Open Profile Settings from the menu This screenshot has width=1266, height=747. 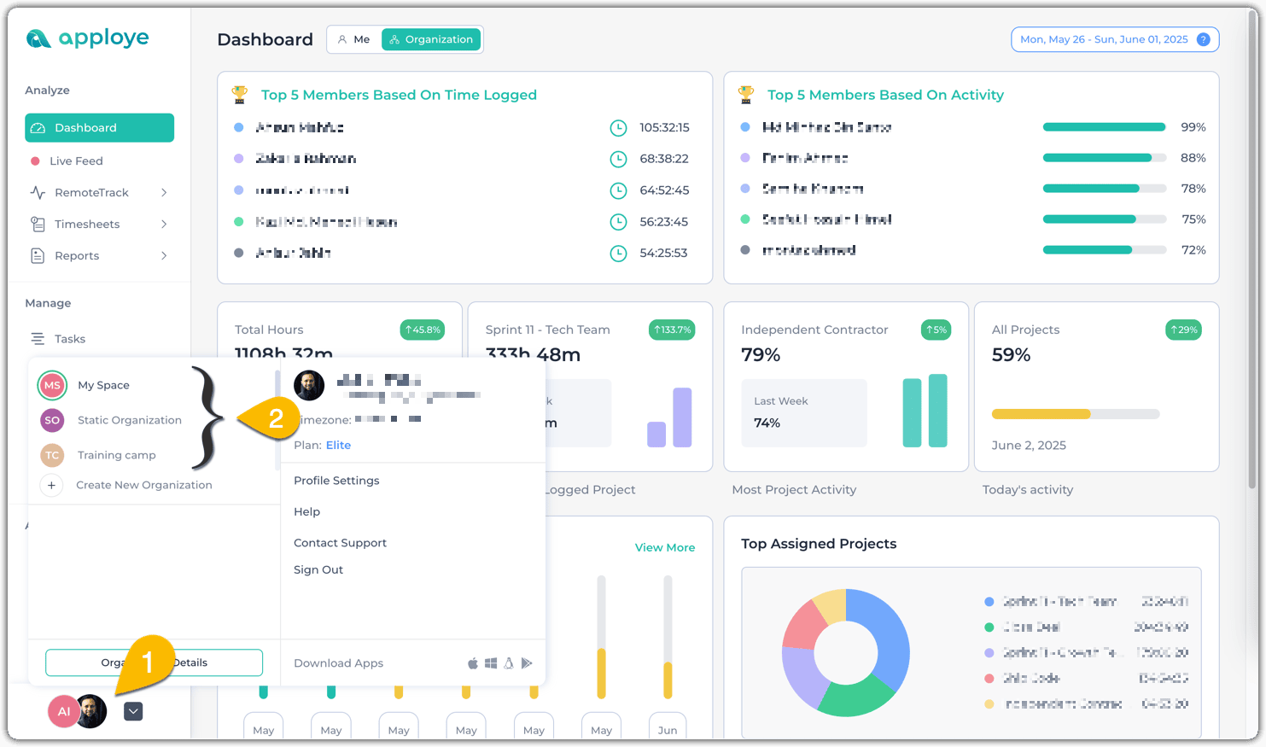[x=336, y=481]
